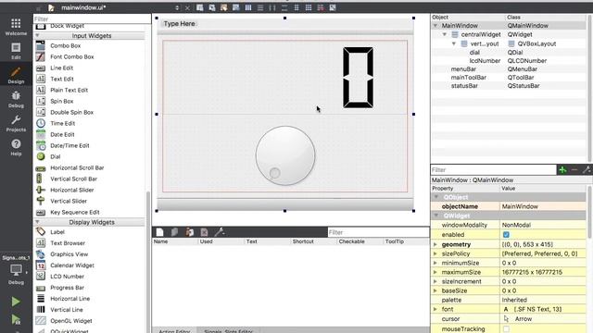
Task: Select mainToolBar in the object tree
Action: click(468, 78)
